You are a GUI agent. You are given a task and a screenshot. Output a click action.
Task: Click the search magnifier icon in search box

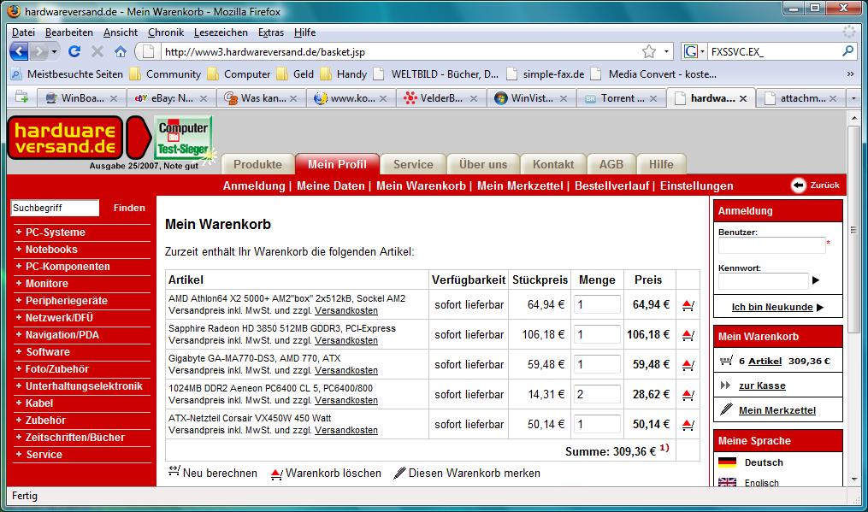tap(847, 51)
